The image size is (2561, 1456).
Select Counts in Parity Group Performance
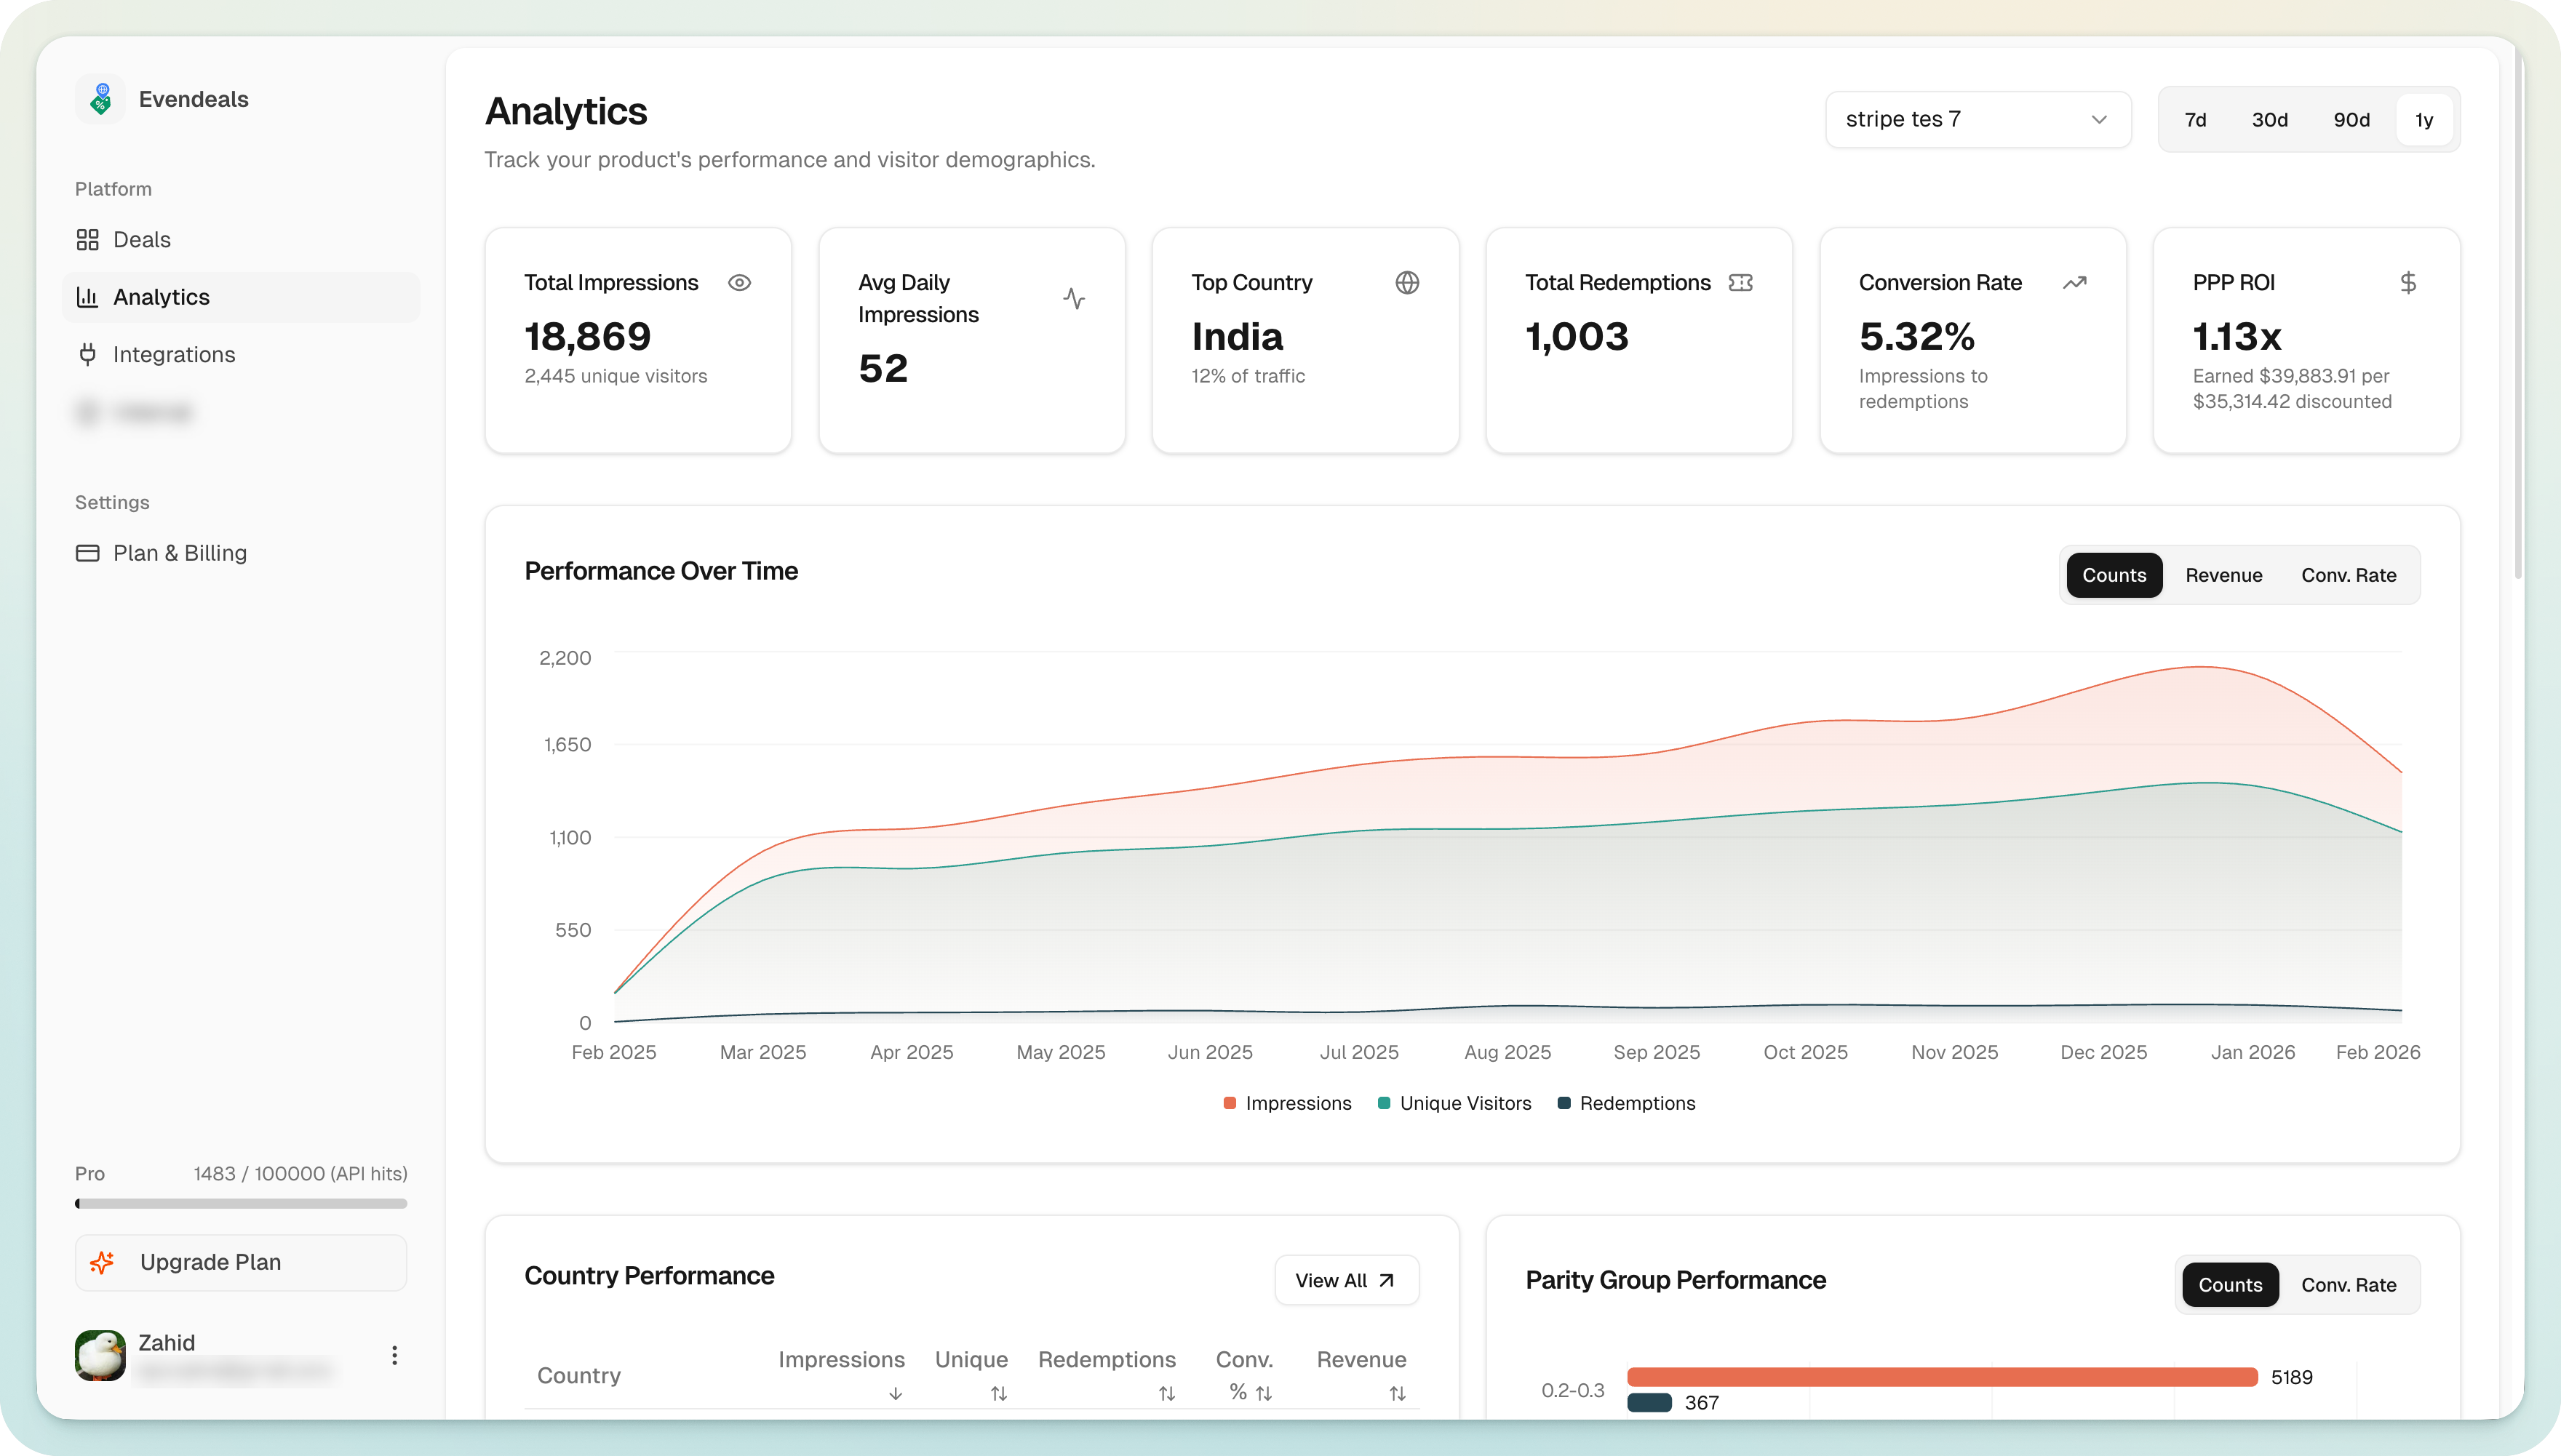[2230, 1285]
